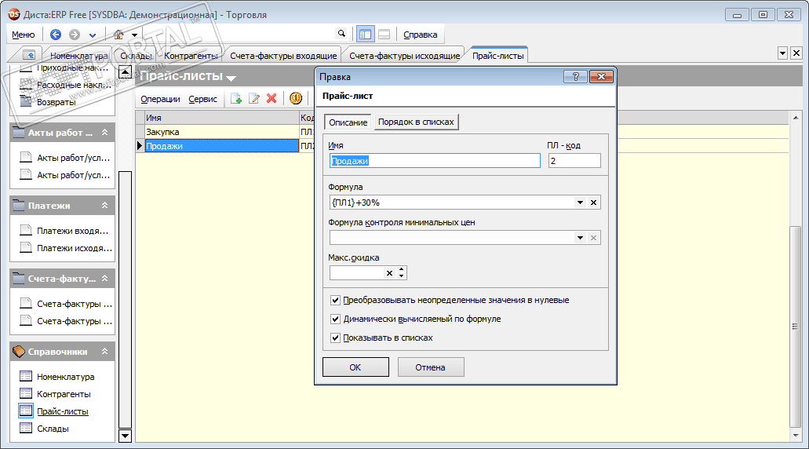809x449 pixels.
Task: Click sidebar scroll down arrow button
Action: [x=126, y=436]
